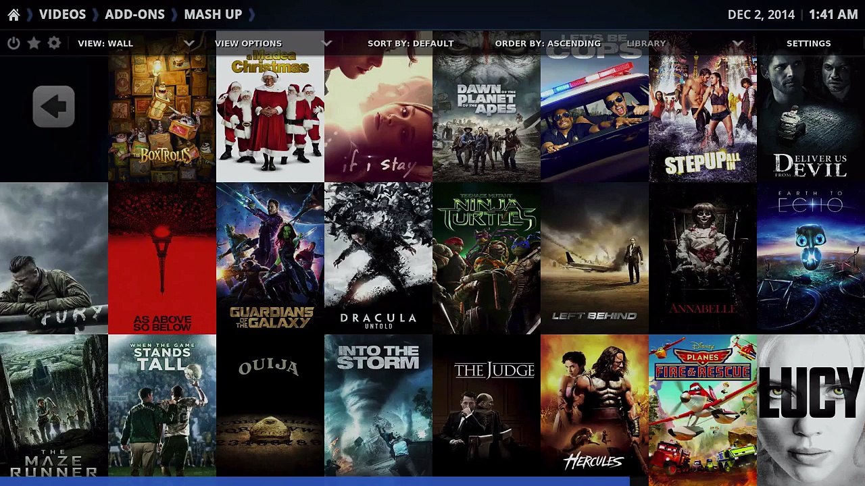865x486 pixels.
Task: Select The Maze Runner poster
Action: click(x=54, y=406)
